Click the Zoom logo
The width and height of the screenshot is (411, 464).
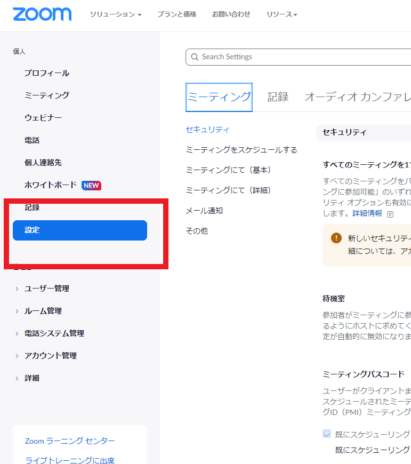(42, 14)
